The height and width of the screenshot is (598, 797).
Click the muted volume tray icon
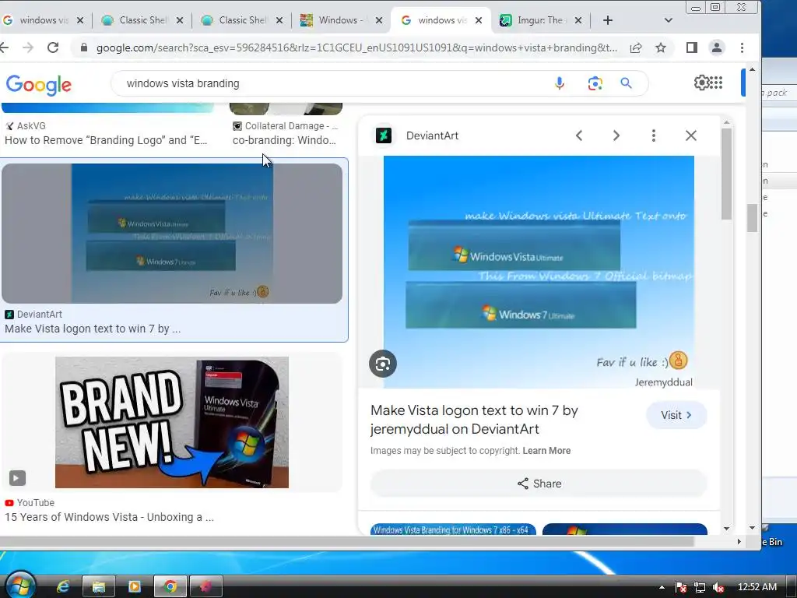[718, 587]
